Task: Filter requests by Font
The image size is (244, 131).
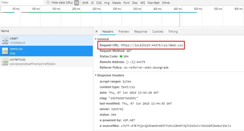Action: coord(126,3)
